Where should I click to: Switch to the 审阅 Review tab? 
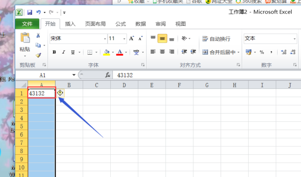point(161,24)
